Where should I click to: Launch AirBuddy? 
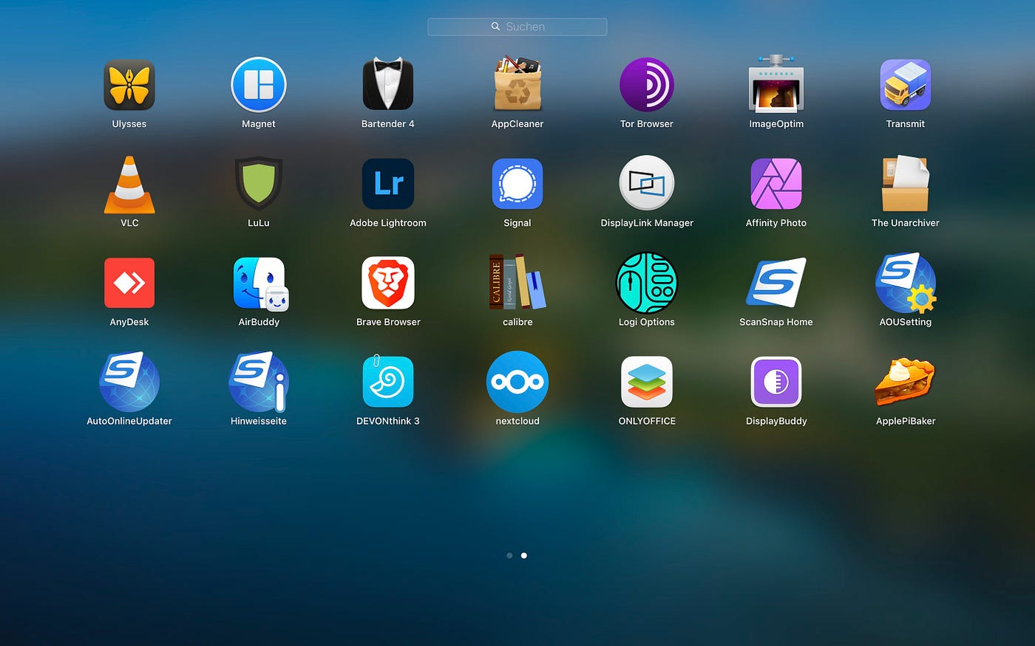click(x=260, y=284)
